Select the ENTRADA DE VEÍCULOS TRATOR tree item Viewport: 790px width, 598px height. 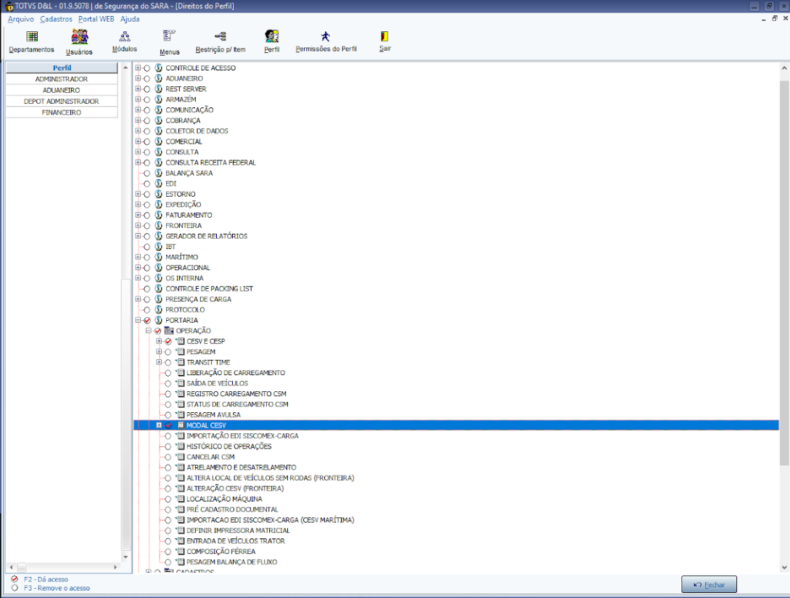[235, 541]
